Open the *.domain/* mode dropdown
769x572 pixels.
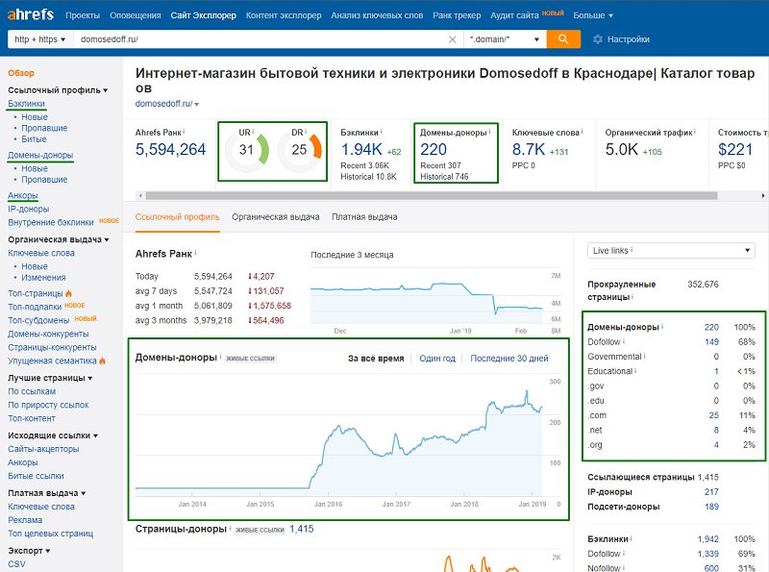(x=504, y=39)
